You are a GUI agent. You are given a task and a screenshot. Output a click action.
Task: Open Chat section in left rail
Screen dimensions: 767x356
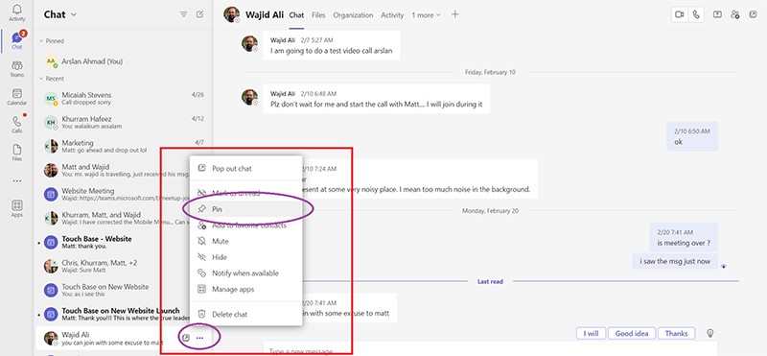pyautogui.click(x=16, y=40)
